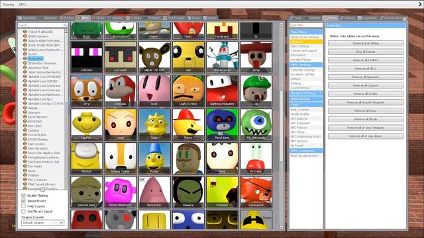Click the Quick Filter input field
This screenshot has width=424, height=238.
(306, 25)
